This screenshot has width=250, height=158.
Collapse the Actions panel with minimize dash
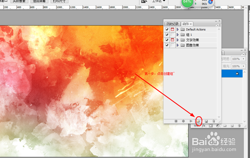(216, 21)
